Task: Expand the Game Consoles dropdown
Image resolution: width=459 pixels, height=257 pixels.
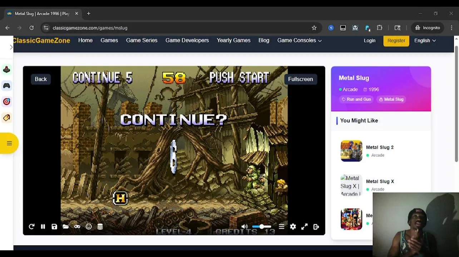Action: (x=300, y=40)
